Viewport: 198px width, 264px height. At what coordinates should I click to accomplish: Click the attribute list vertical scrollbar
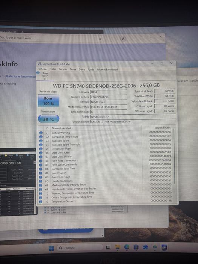[174, 156]
